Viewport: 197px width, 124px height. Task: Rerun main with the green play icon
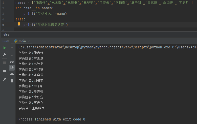pyautogui.click(x=5, y=48)
